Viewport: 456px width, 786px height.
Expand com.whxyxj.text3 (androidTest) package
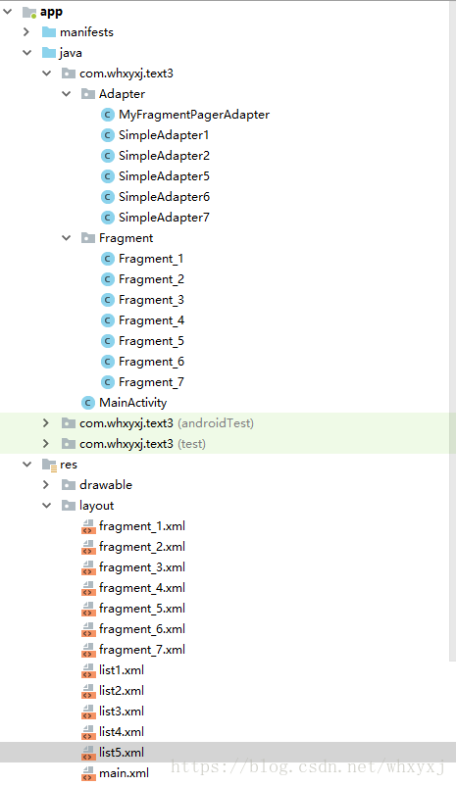[46, 423]
